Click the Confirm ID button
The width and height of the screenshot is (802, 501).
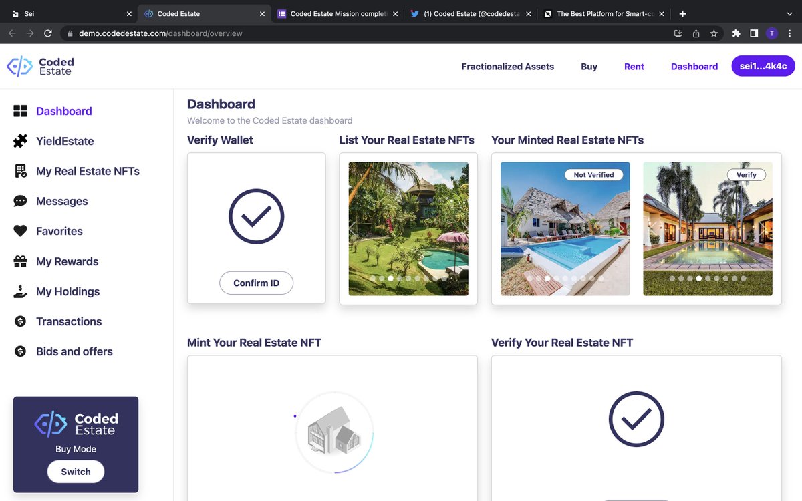point(257,283)
